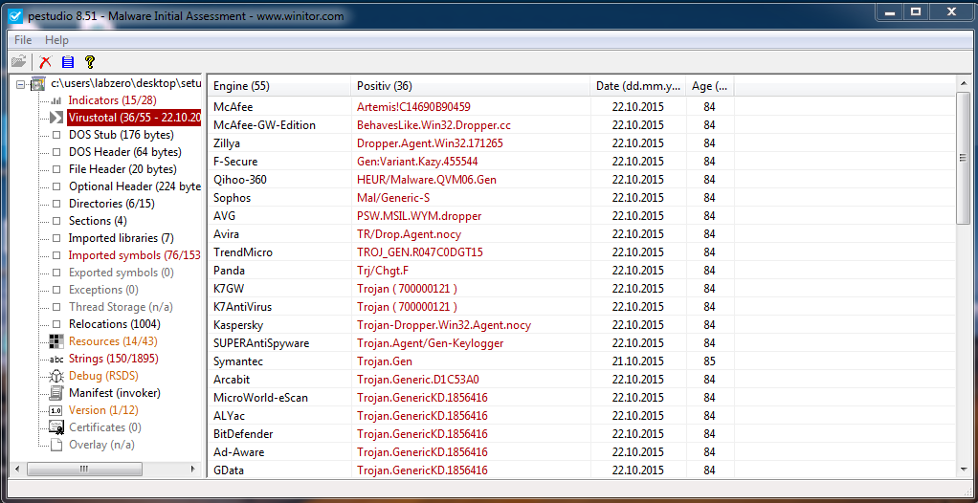The height and width of the screenshot is (503, 978).
Task: Click the Symantec date 21.10.2015
Action: (x=638, y=361)
